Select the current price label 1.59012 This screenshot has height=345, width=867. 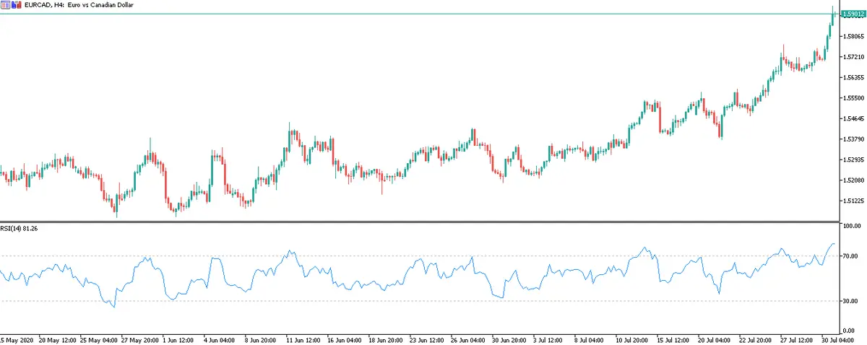[x=854, y=14]
